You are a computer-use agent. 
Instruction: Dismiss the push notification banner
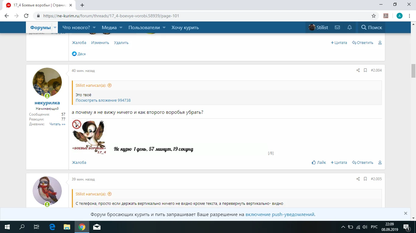click(x=406, y=213)
